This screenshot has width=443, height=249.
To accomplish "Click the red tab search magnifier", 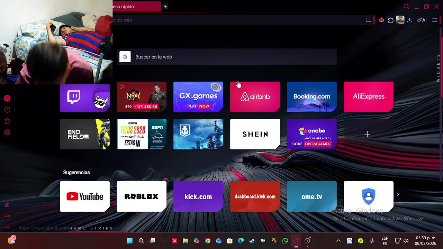I will pyautogui.click(x=406, y=7).
